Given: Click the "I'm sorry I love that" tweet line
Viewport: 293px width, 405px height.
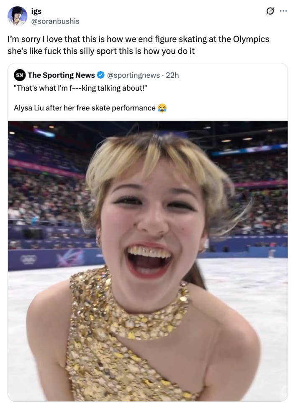Looking at the screenshot, I should (x=138, y=39).
